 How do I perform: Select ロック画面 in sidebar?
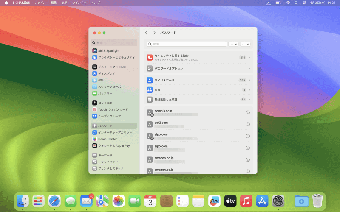(x=114, y=103)
